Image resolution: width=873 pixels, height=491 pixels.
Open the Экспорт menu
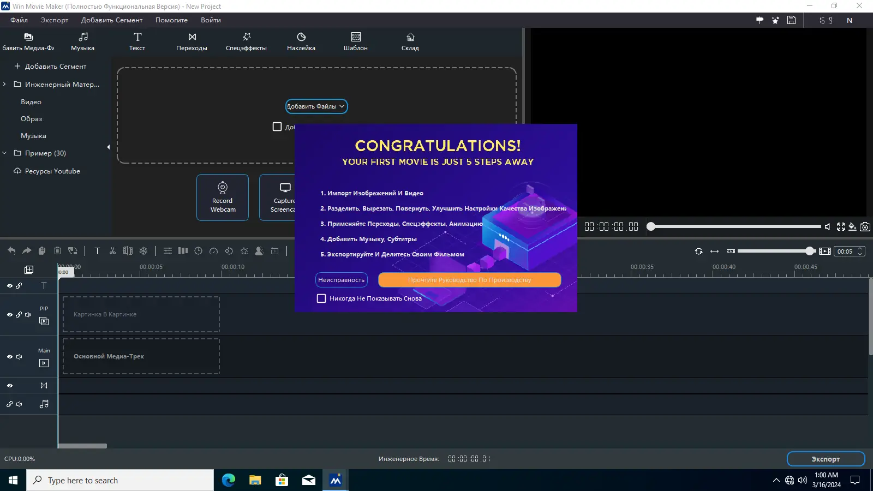55,20
